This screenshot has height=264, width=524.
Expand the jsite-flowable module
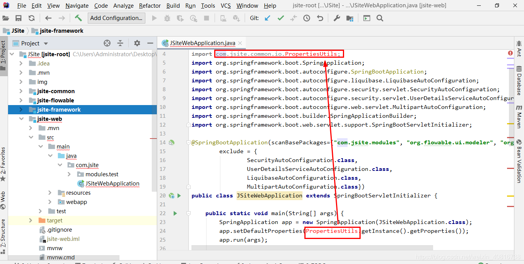[x=21, y=100]
